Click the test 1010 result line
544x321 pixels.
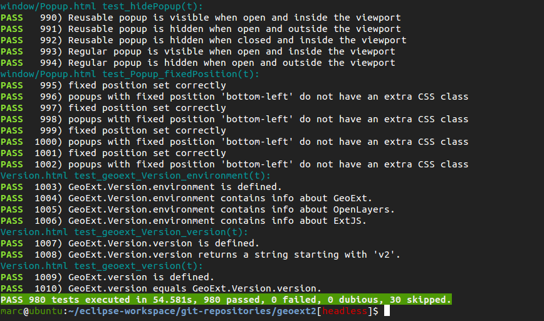tap(161, 288)
